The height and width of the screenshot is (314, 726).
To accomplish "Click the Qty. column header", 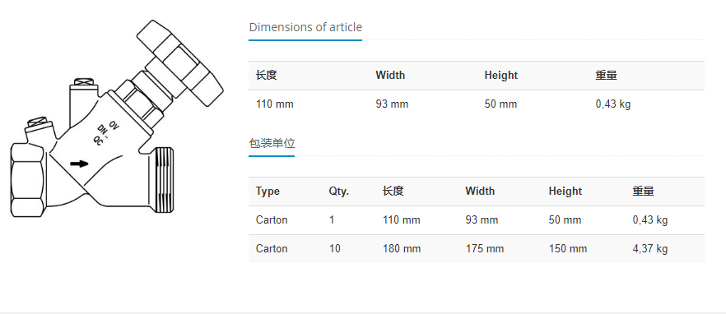I will click(x=338, y=192).
